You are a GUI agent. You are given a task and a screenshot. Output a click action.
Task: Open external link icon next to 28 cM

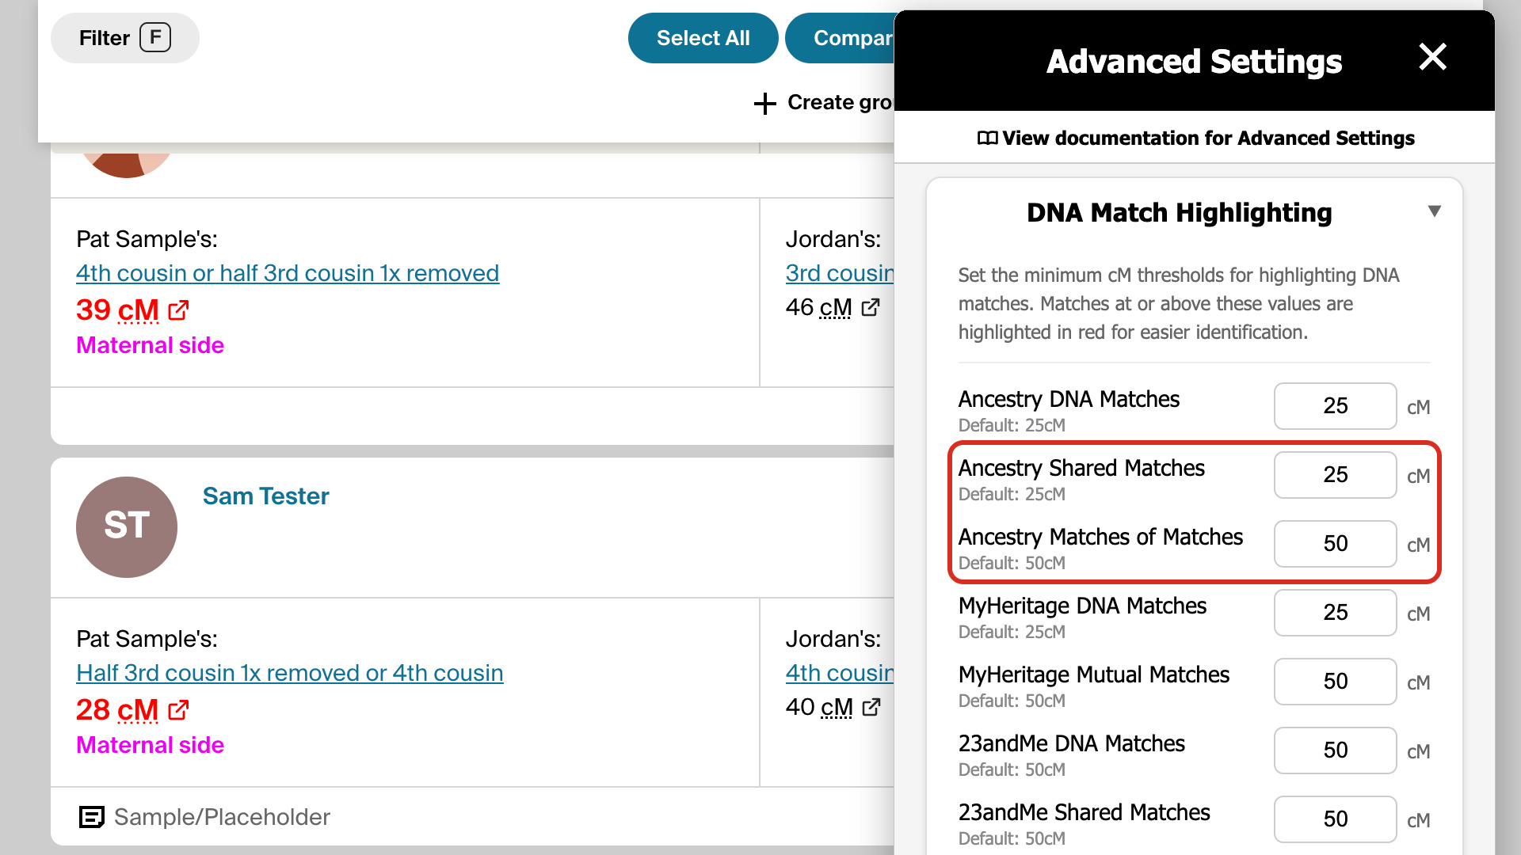178,710
